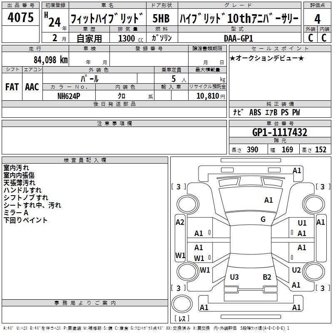
Task: Click the seating capacity value 5人
Action: (179, 79)
